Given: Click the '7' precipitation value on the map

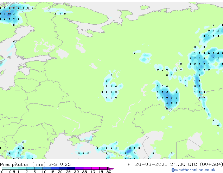Looking at the screenshot, I should pos(5,14).
